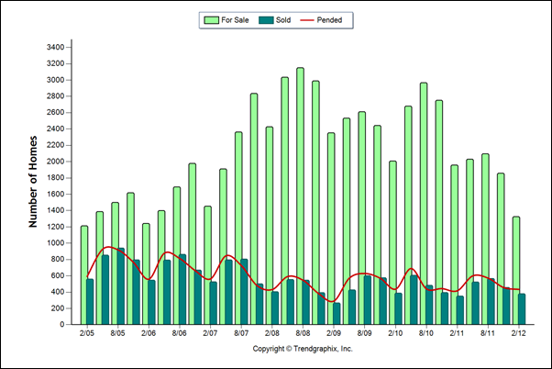The image size is (552, 369).
Task: Click the teal Sold bar above 2/12
Action: click(x=522, y=309)
